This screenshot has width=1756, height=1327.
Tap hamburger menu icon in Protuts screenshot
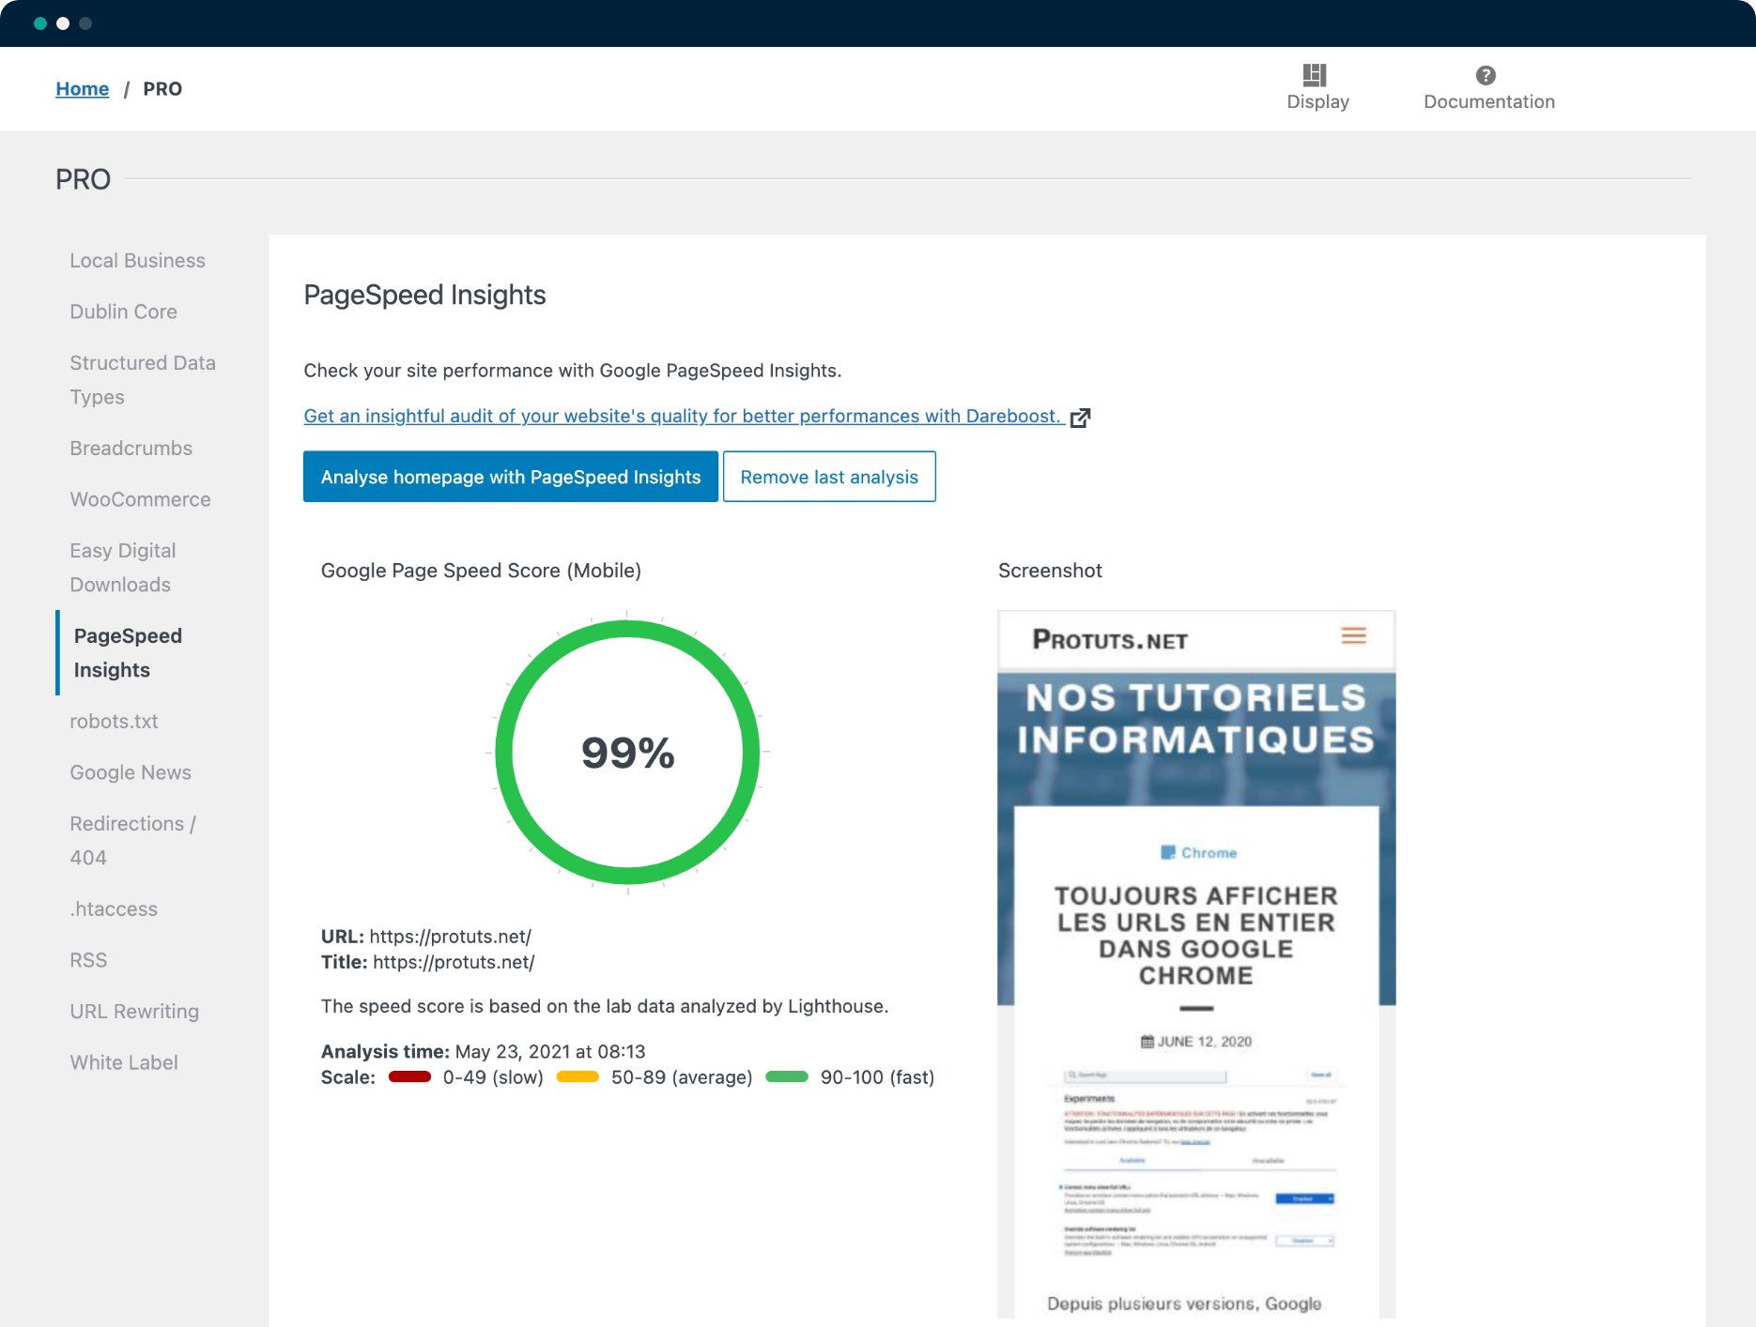tap(1353, 636)
